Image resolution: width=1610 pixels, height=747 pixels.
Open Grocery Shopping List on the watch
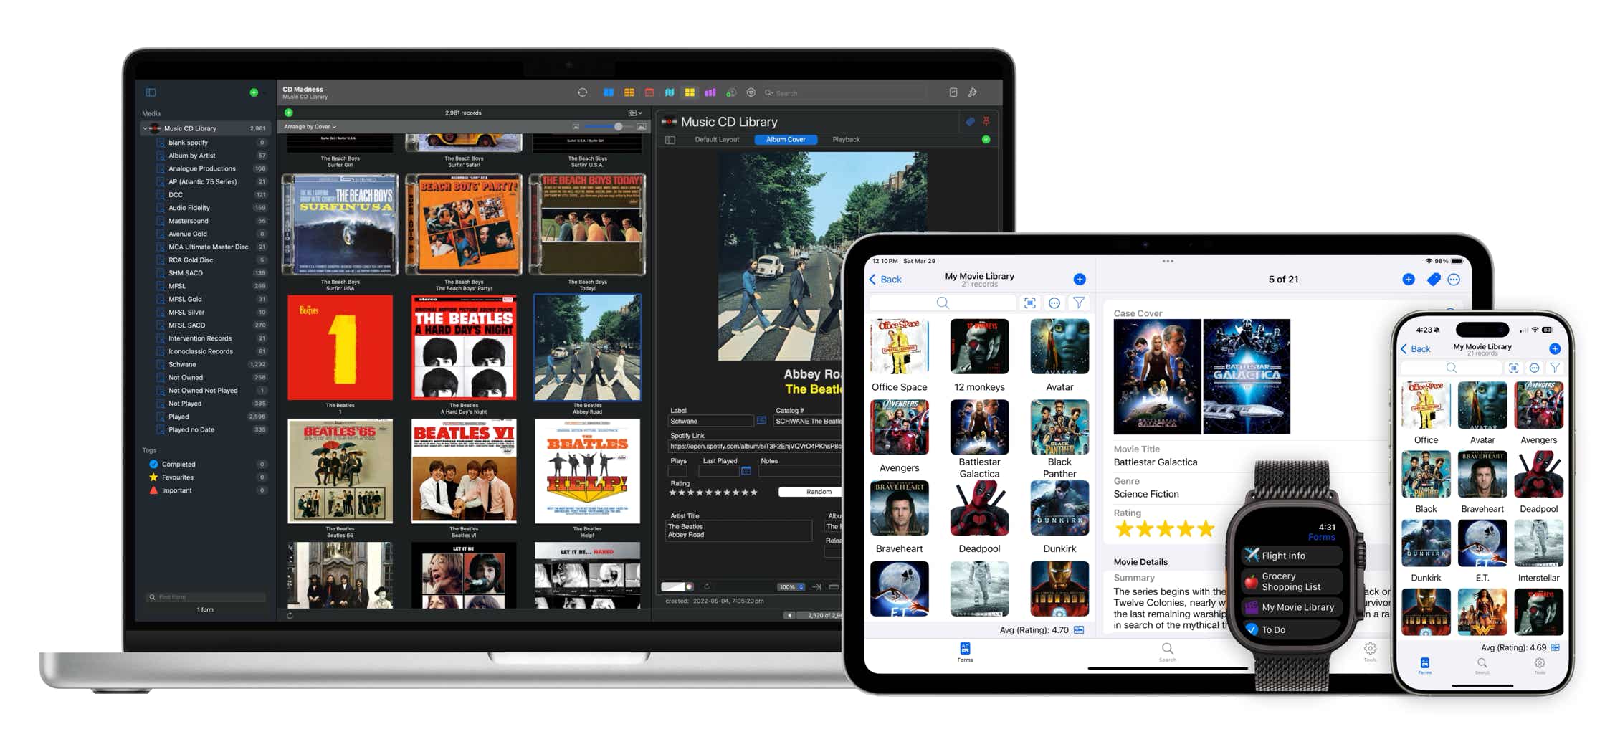[x=1292, y=581]
